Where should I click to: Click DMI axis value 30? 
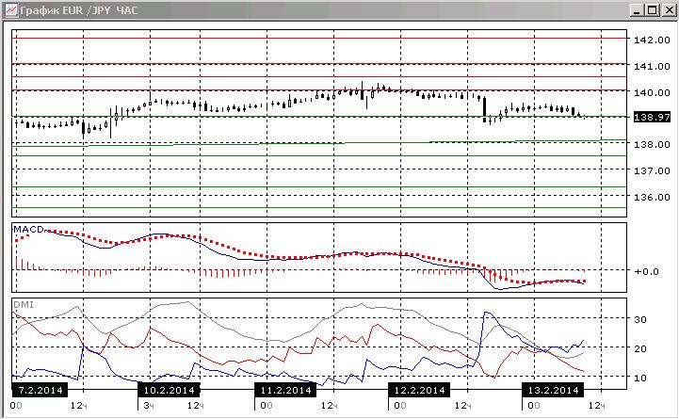[640, 319]
